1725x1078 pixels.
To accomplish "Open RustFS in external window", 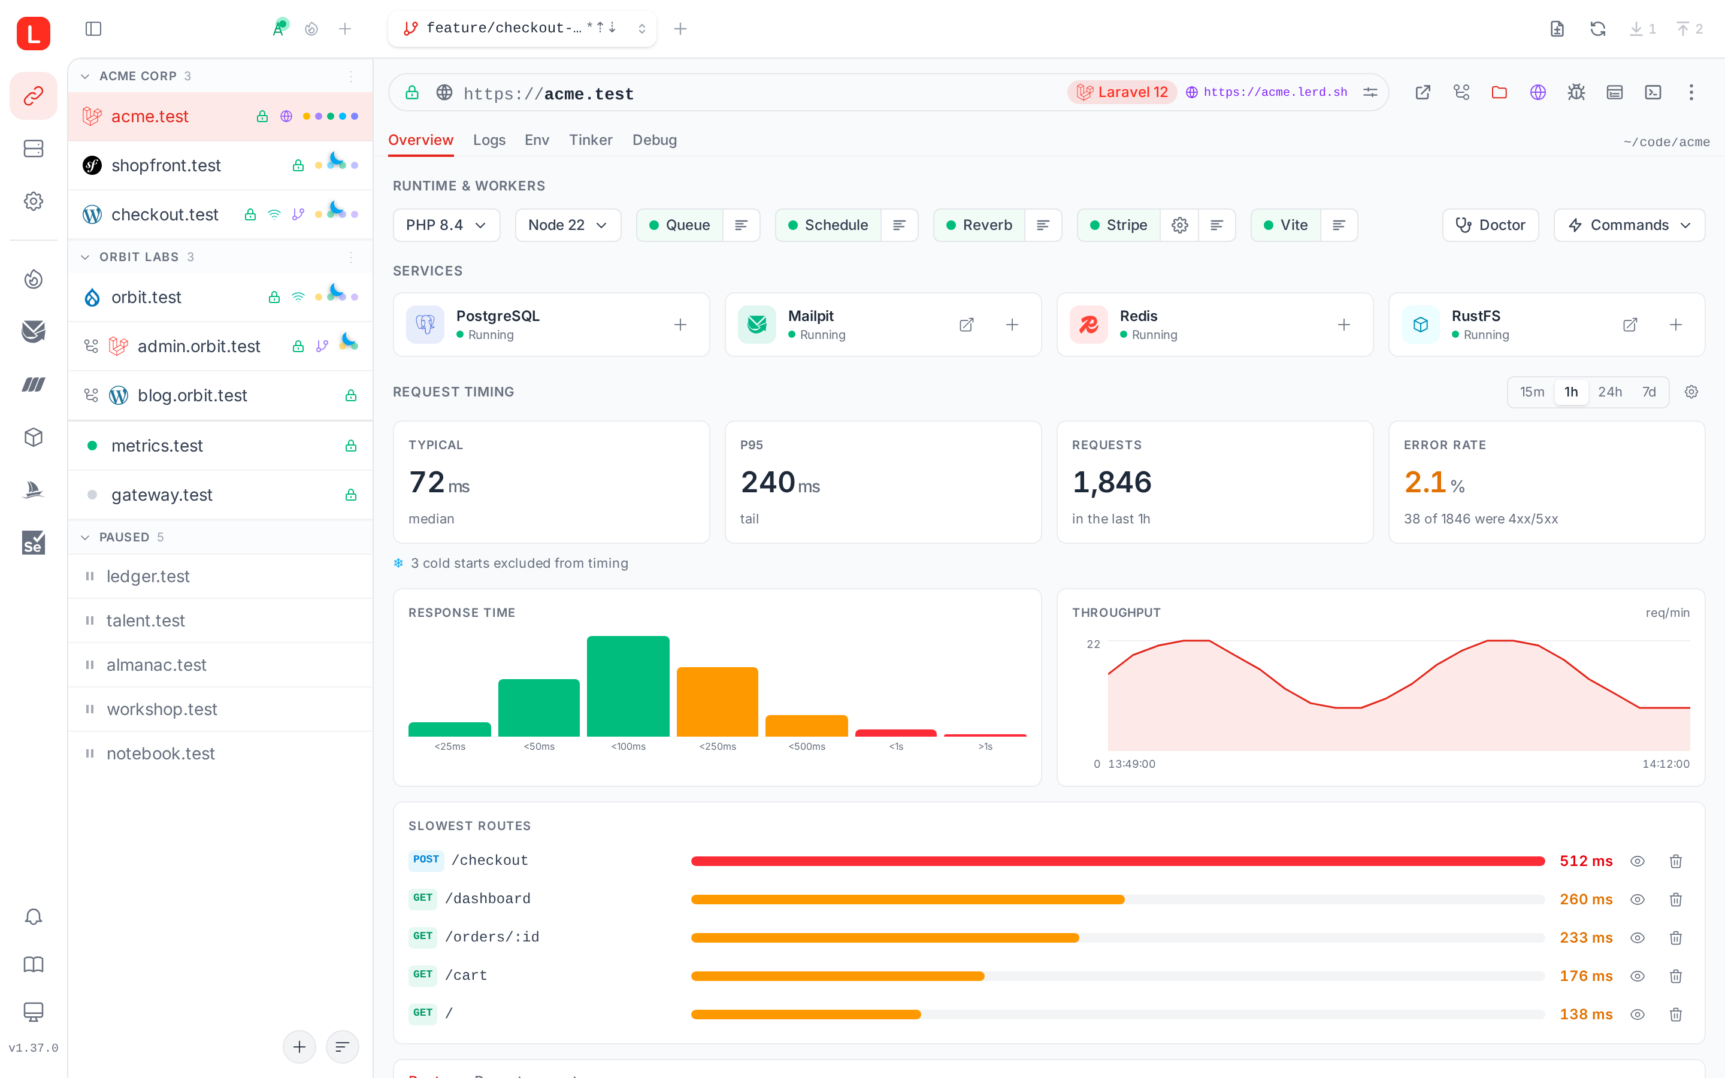I will click(x=1630, y=325).
